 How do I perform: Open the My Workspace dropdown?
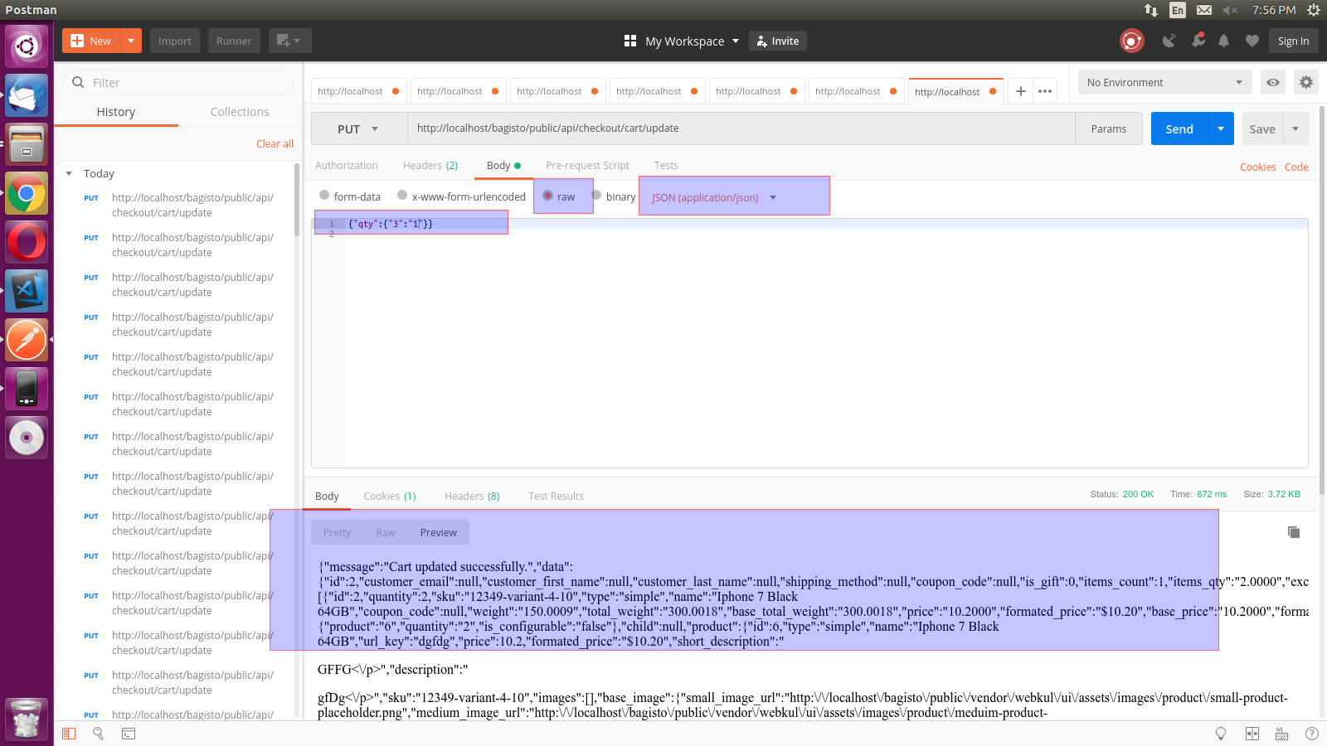point(692,41)
